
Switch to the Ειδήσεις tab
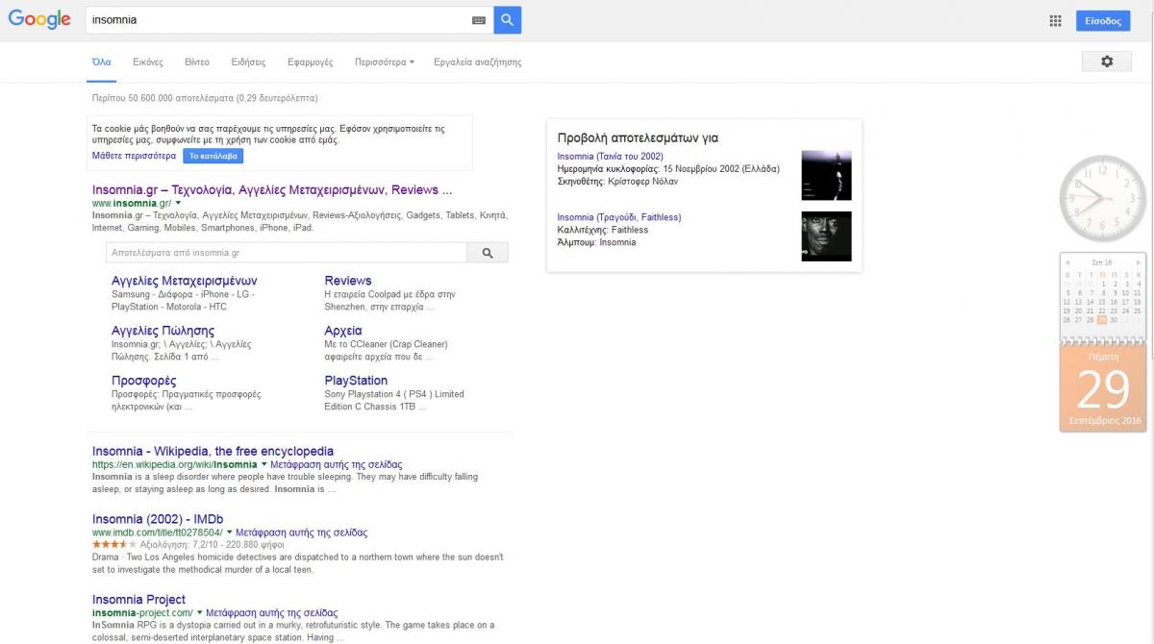tap(248, 62)
